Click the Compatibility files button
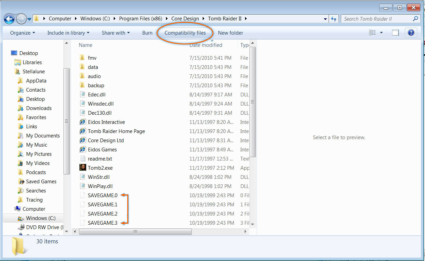 pos(185,33)
